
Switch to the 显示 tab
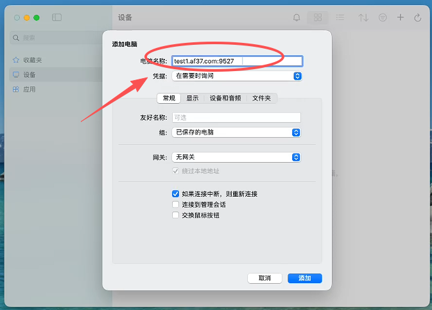point(193,98)
